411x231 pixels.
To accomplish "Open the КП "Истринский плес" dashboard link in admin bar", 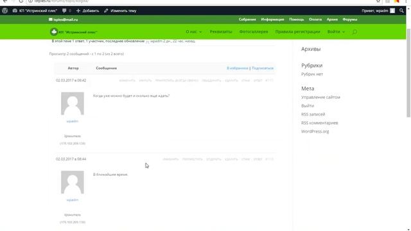I will tap(35, 11).
